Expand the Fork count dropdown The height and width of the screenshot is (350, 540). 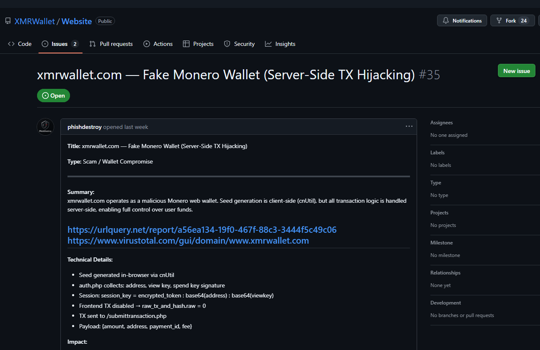(x=512, y=20)
